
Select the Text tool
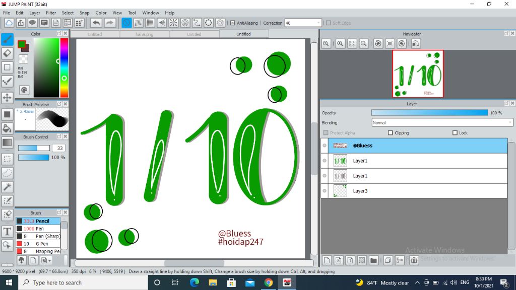pos(7,232)
